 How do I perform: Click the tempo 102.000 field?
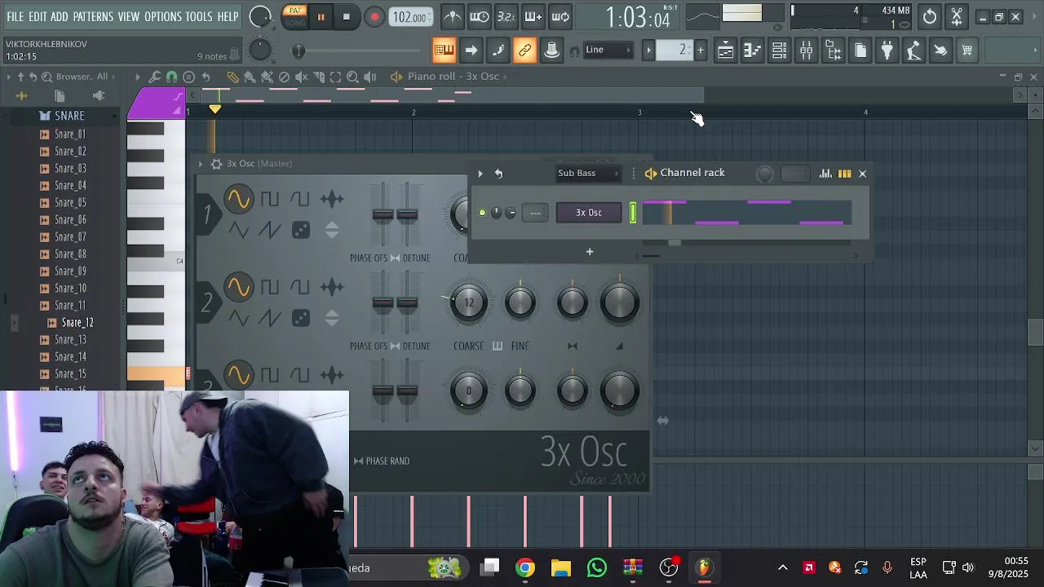click(410, 16)
